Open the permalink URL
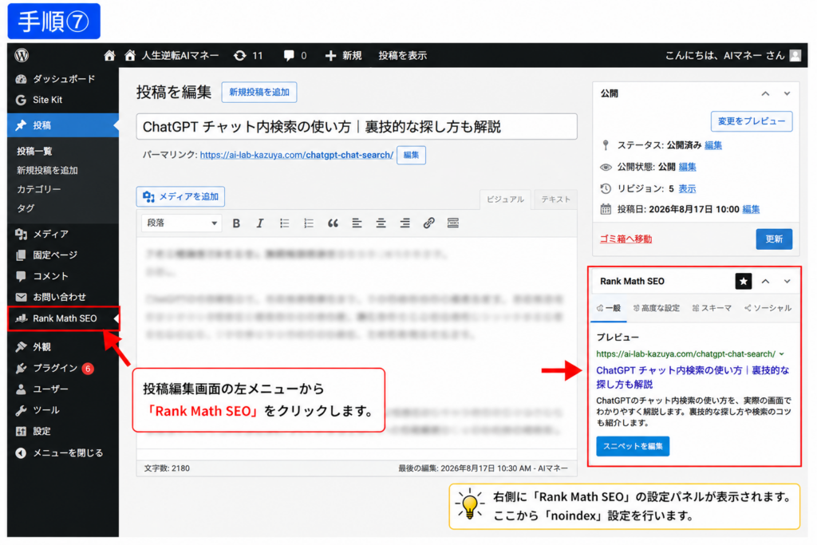817x545 pixels. pyautogui.click(x=297, y=155)
